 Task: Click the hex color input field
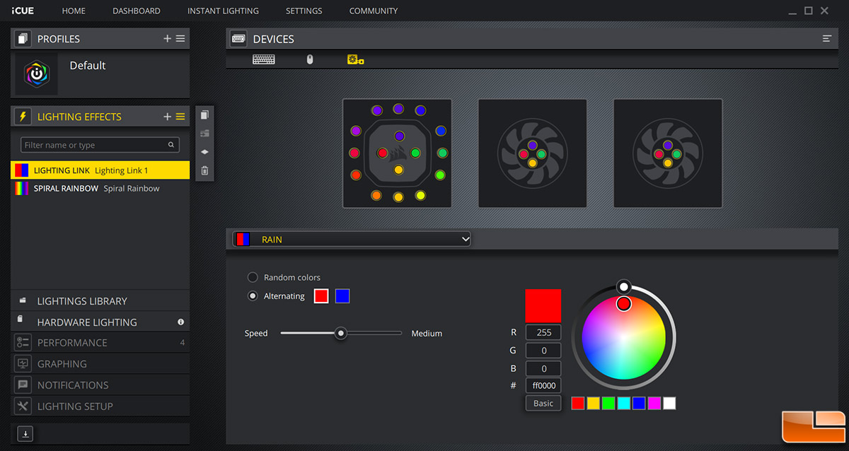[x=543, y=385]
